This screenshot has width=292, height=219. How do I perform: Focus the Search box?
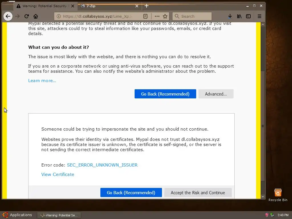(192, 16)
